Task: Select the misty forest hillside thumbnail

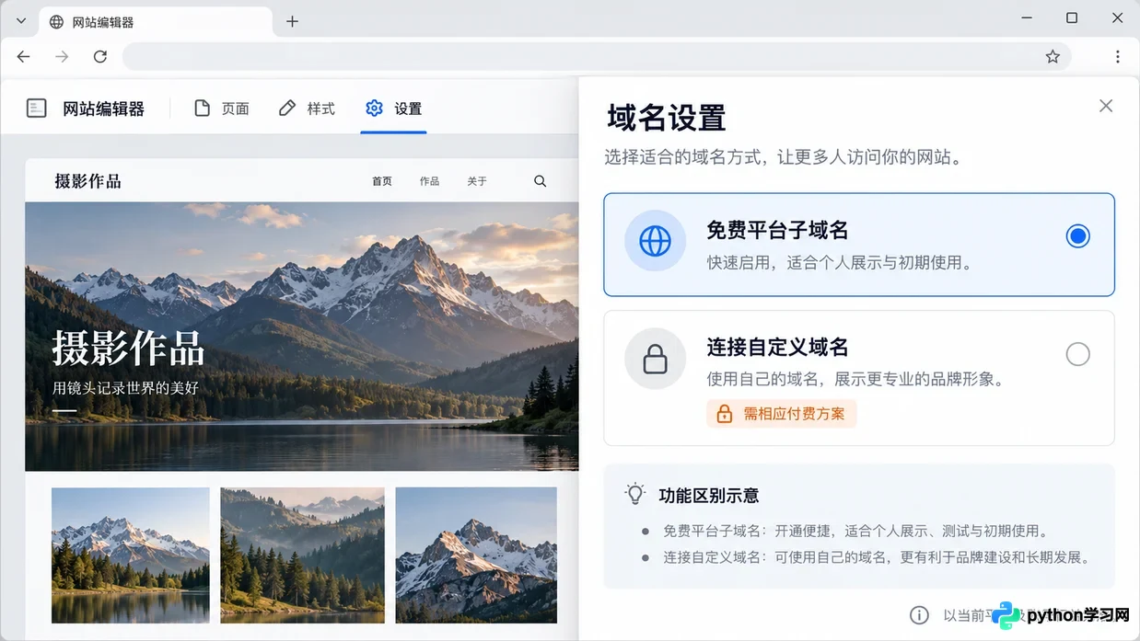Action: (x=303, y=555)
